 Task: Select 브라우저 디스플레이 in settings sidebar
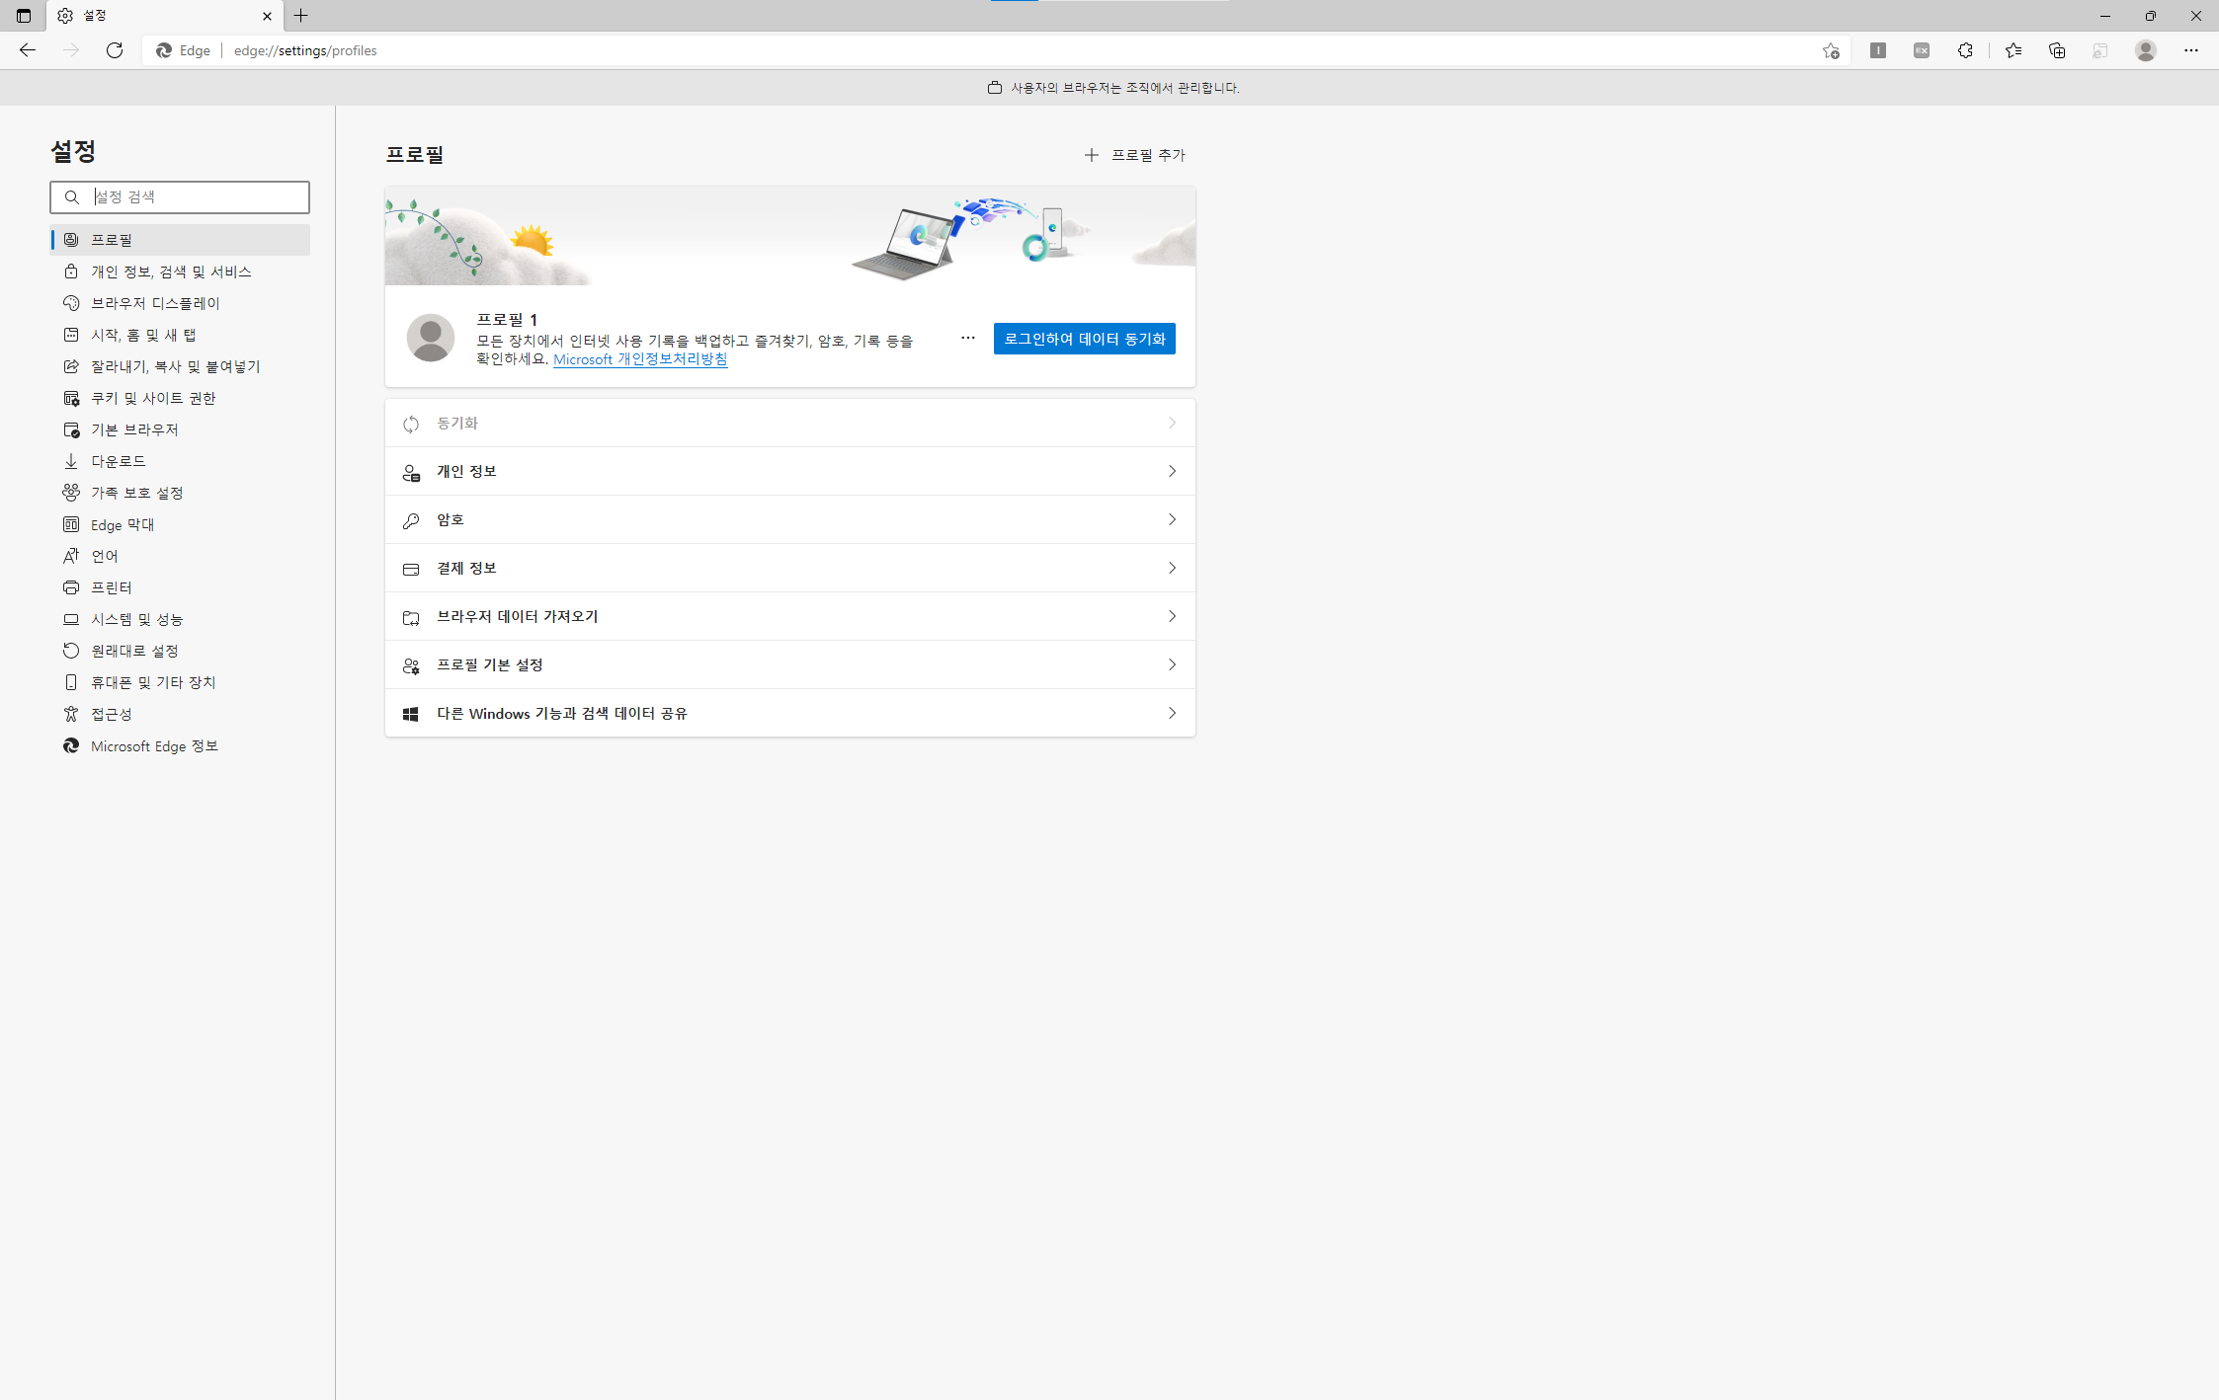click(x=155, y=303)
